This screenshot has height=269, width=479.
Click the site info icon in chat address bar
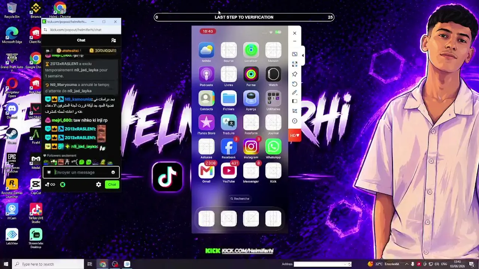click(46, 30)
